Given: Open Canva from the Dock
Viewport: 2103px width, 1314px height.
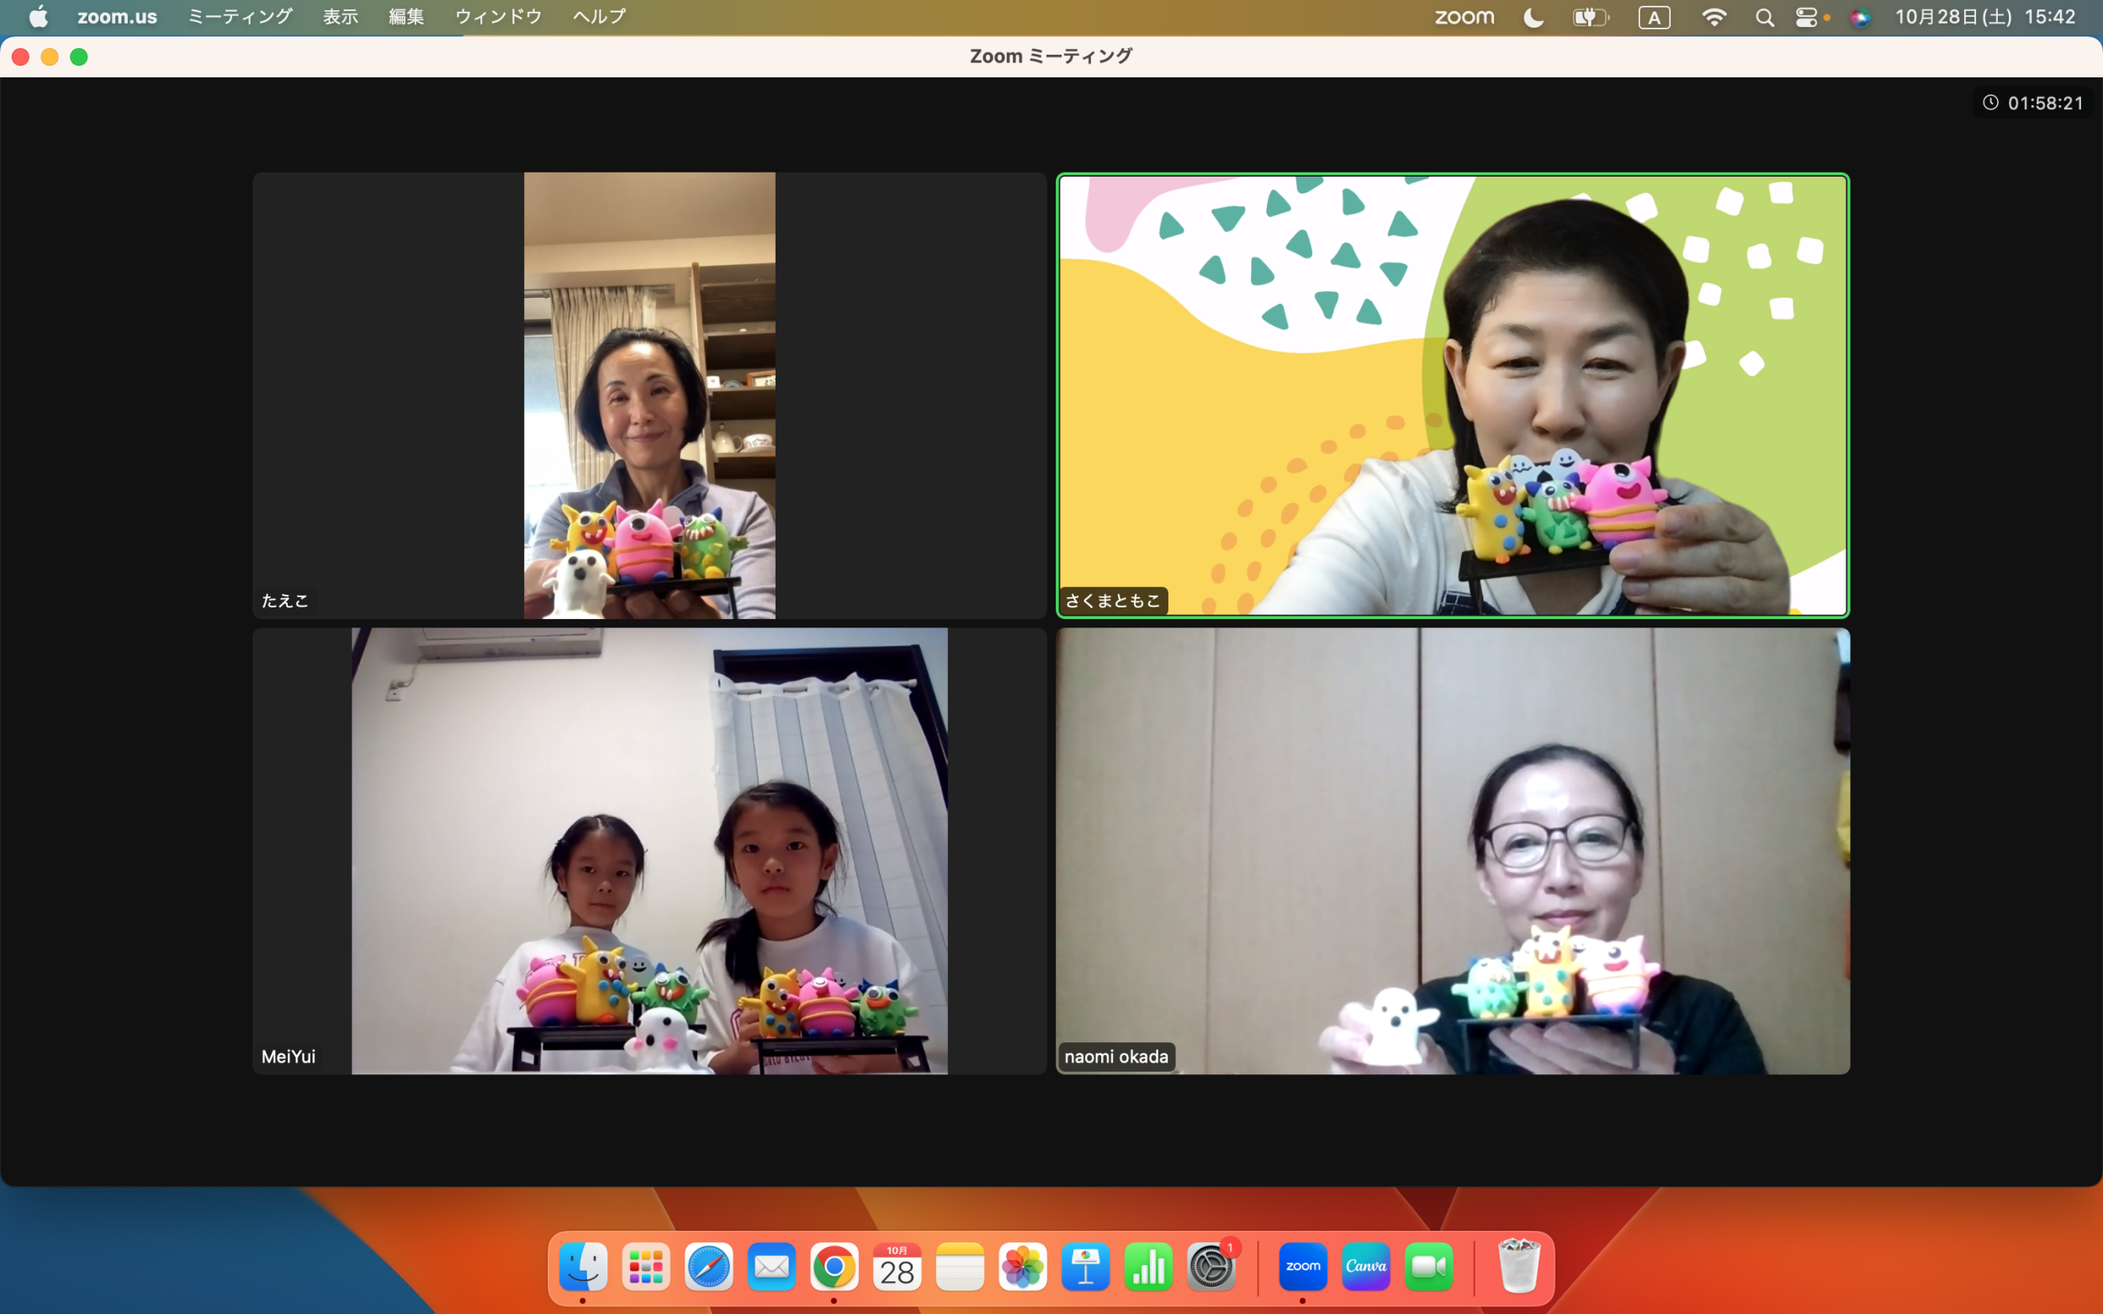Looking at the screenshot, I should pos(1366,1267).
